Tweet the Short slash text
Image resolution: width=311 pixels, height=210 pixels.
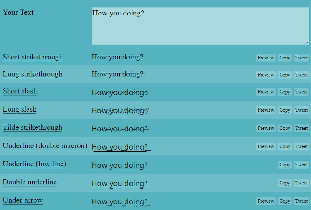point(301,92)
